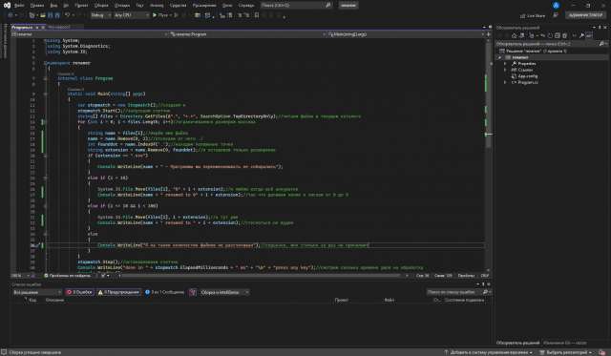
Task: Click the Save file toolbar icon
Action: pos(50,15)
